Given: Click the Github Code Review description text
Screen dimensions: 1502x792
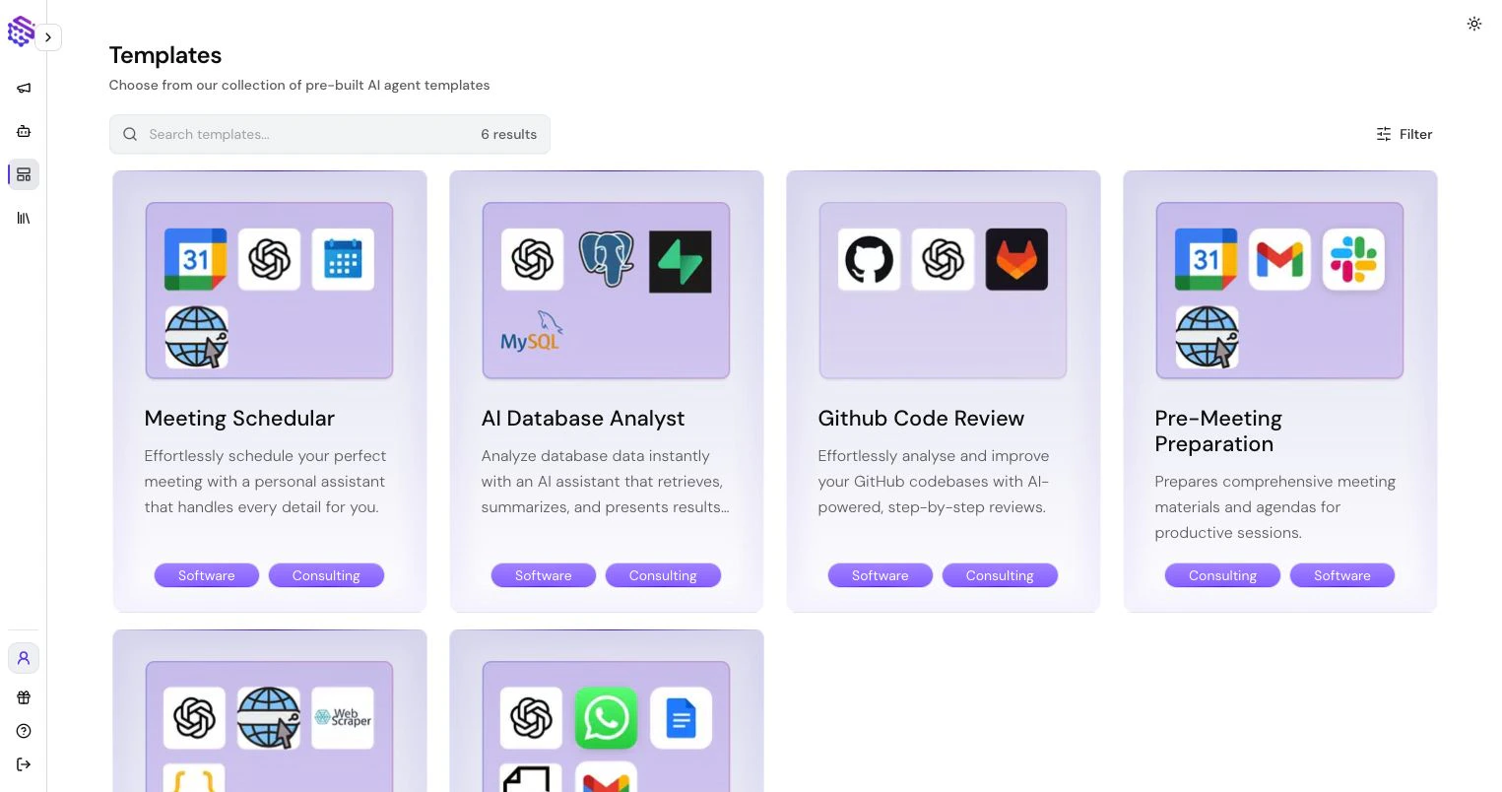Looking at the screenshot, I should click(934, 482).
